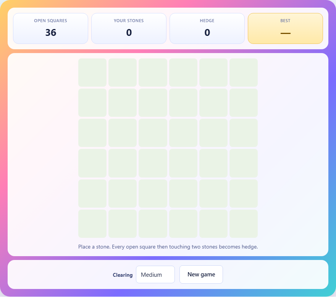Place a stone on row 5, column 5 square
The height and width of the screenshot is (297, 336).
tap(213, 194)
